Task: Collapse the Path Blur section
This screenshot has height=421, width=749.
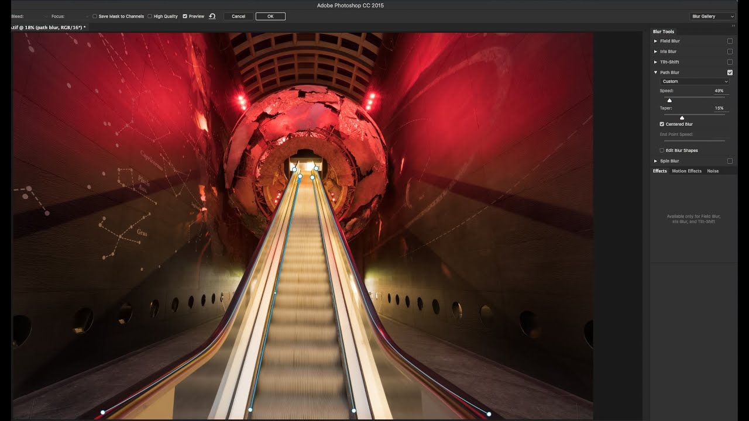Action: click(655, 73)
